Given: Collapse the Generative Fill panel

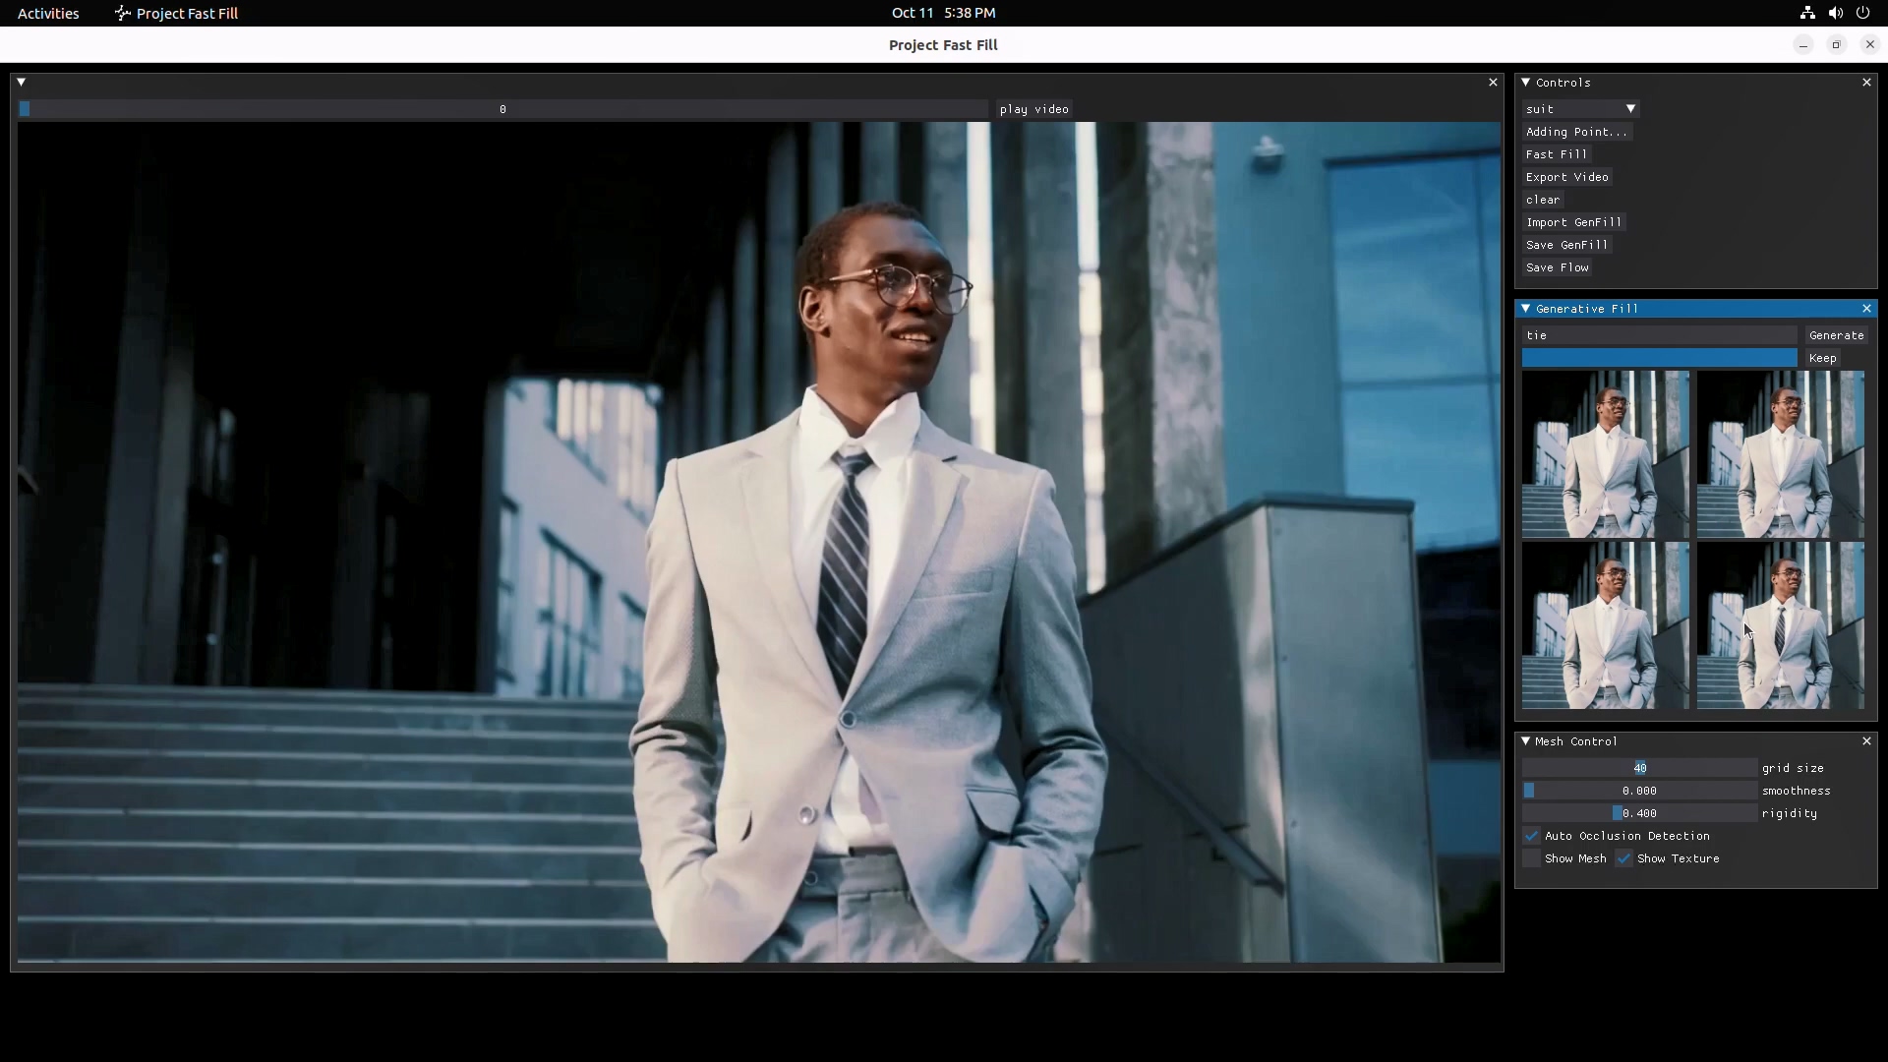Looking at the screenshot, I should 1526,309.
